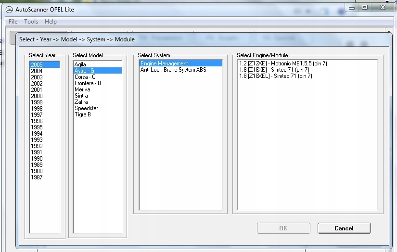Select year 2005

tap(45, 64)
